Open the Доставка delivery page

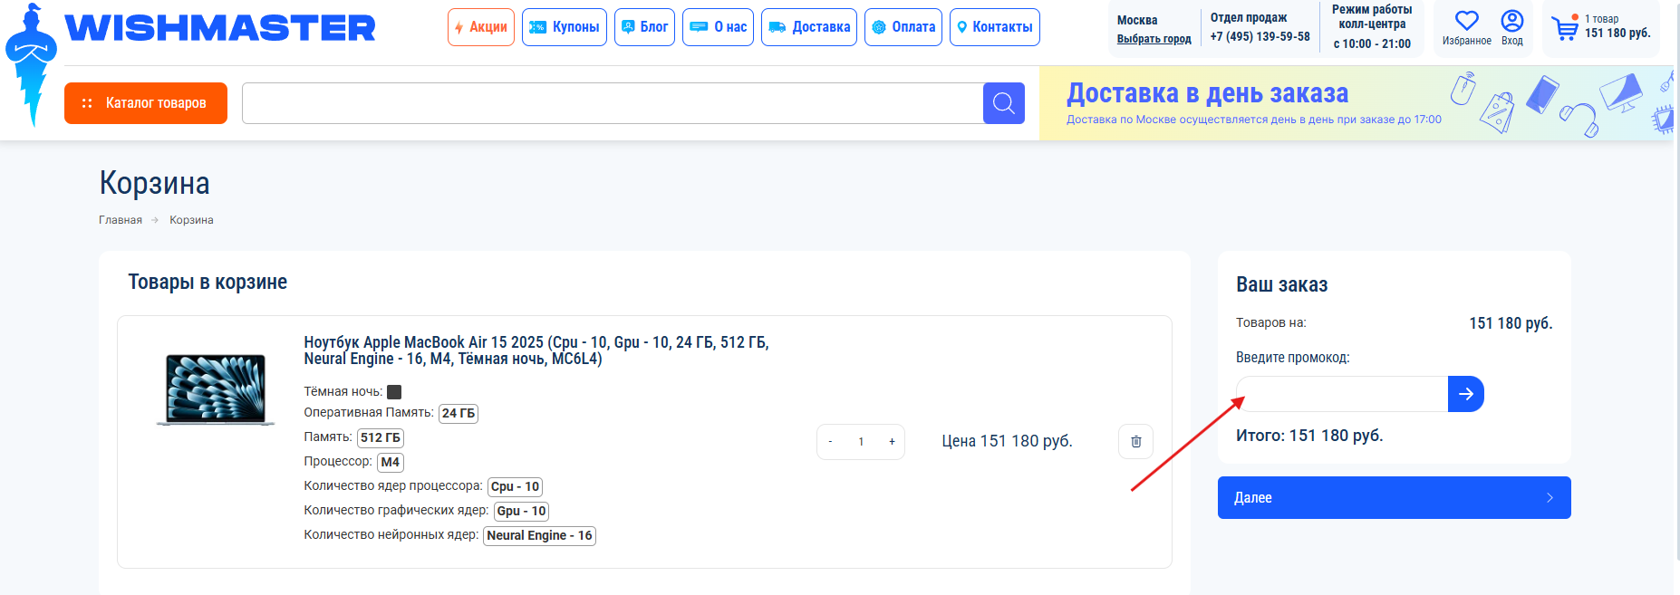(x=809, y=27)
